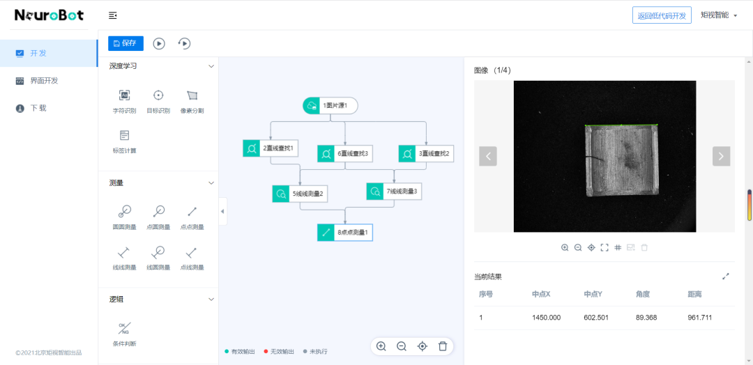The height and width of the screenshot is (365, 753).
Task: Click the run flow play icon
Action: (x=159, y=43)
